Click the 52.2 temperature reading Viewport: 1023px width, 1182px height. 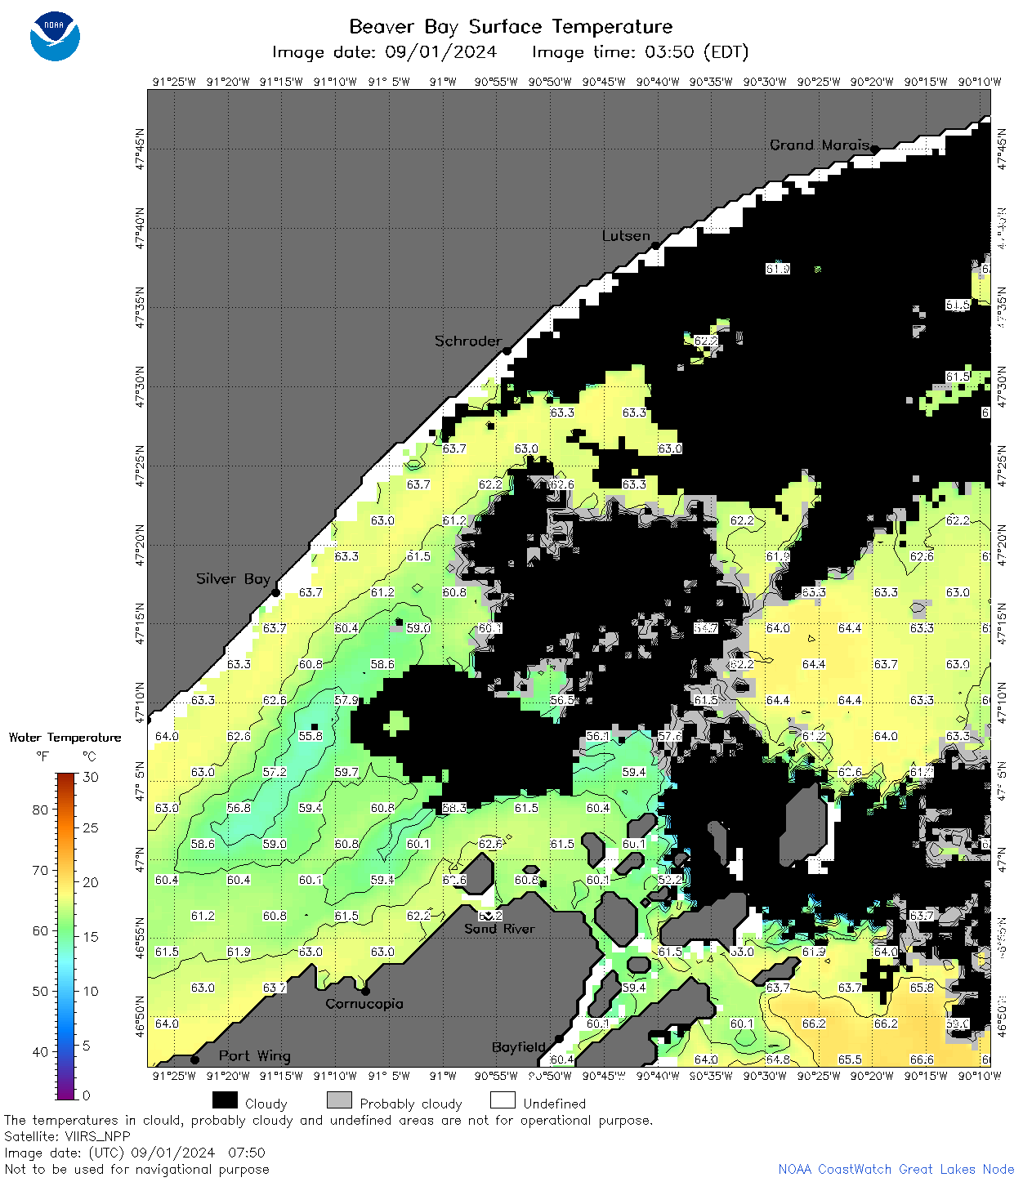pos(670,880)
